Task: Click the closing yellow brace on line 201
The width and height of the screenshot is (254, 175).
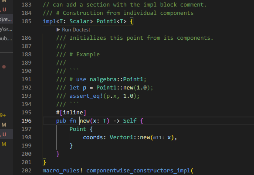Action: coord(44,162)
